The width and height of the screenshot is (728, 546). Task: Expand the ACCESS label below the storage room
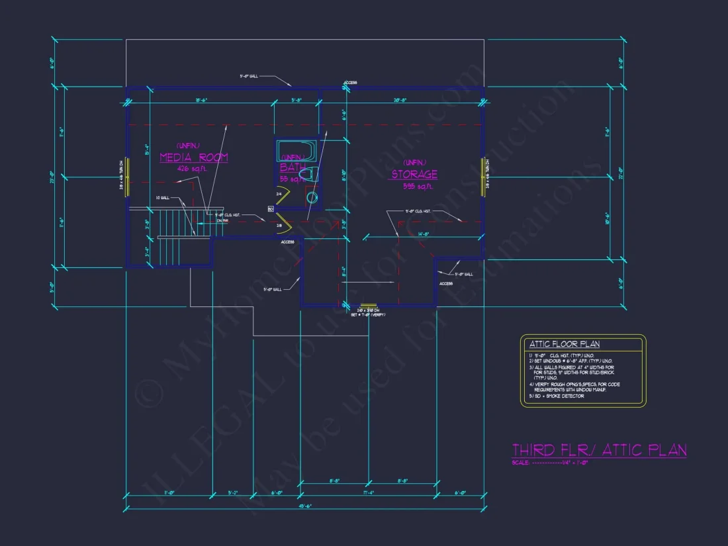coord(446,283)
